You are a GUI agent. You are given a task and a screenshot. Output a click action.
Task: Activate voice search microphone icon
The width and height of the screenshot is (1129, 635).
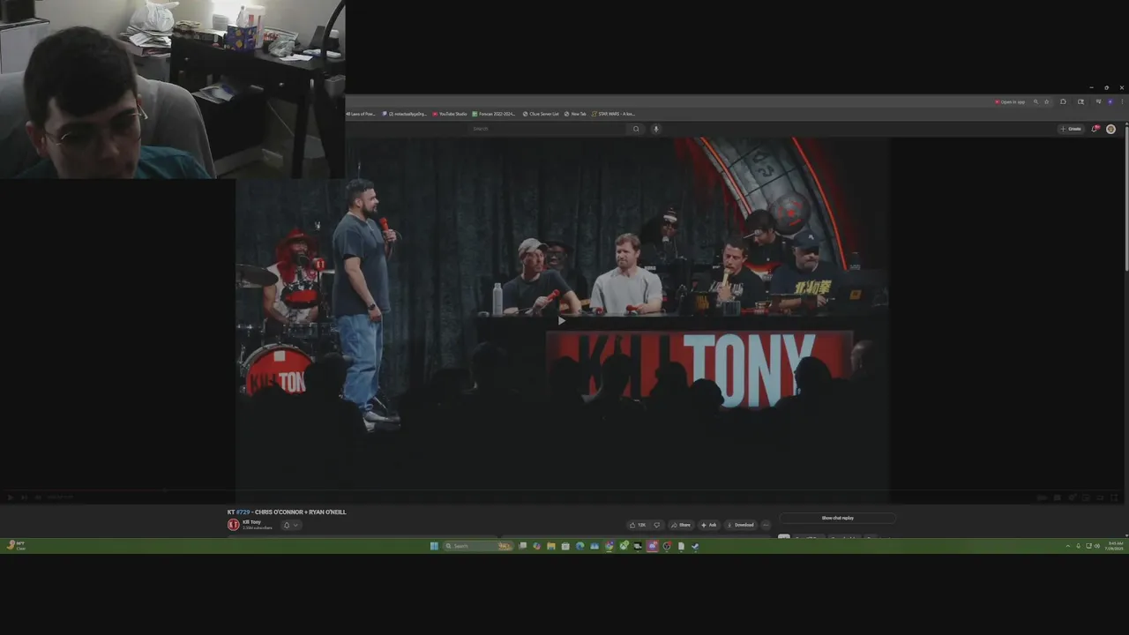tap(655, 129)
